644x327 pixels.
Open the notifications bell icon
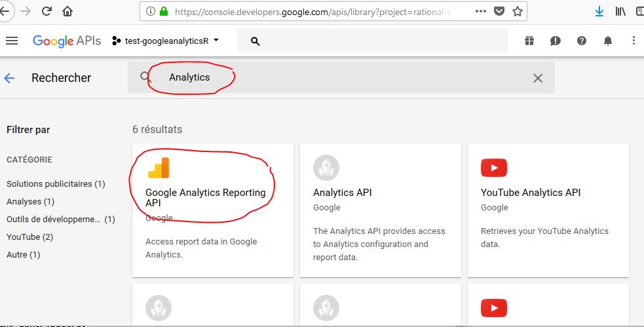click(x=608, y=41)
